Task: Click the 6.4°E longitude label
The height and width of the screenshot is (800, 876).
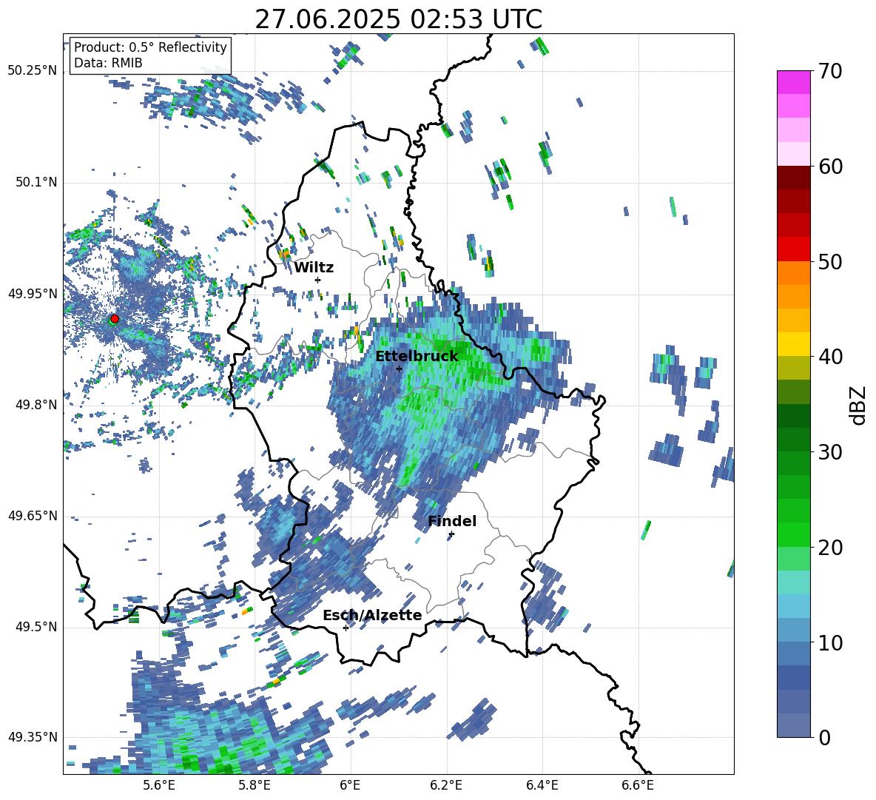Action: (542, 785)
